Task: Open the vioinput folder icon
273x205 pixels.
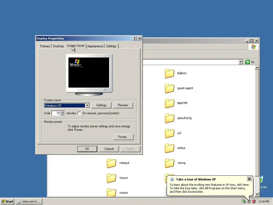Action: click(111, 163)
